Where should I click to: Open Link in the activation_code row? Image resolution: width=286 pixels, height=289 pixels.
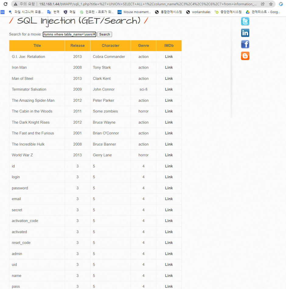pyautogui.click(x=169, y=221)
